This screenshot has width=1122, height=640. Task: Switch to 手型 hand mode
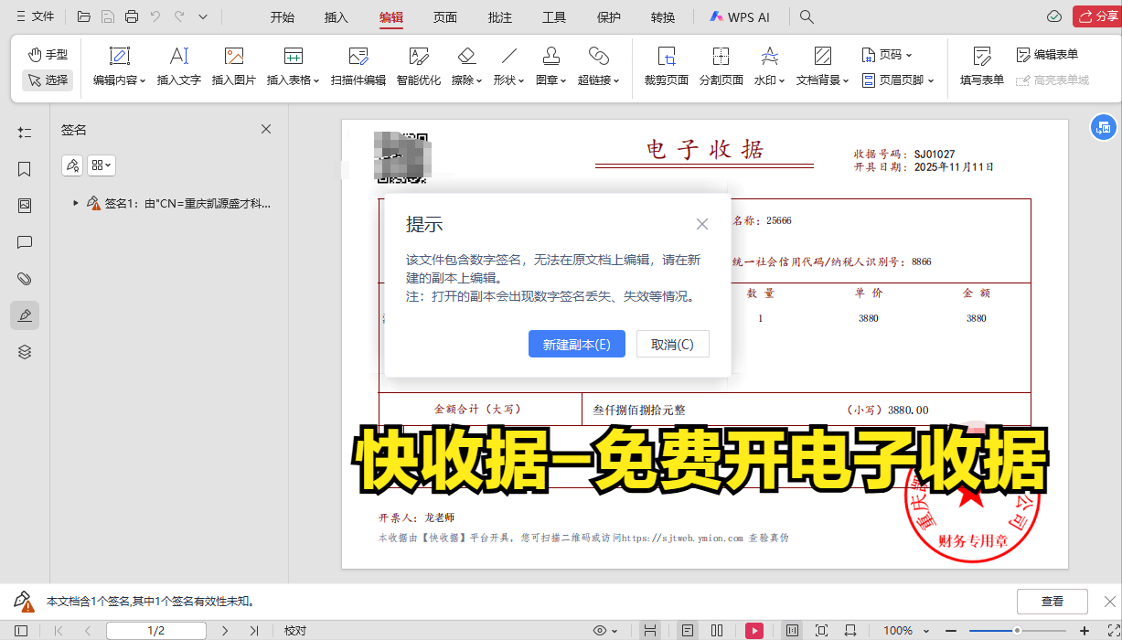click(48, 55)
